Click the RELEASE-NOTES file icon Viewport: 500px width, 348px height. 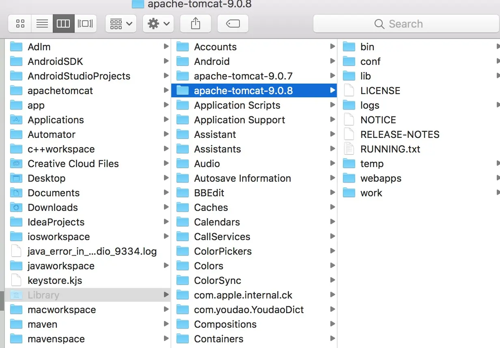(x=349, y=135)
